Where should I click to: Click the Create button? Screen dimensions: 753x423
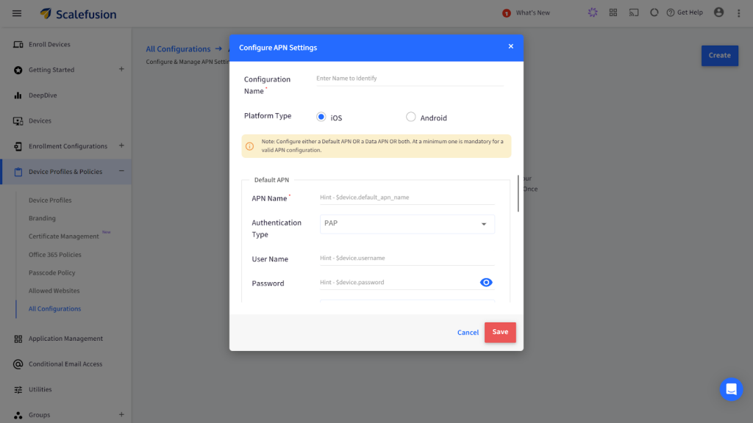(x=719, y=56)
